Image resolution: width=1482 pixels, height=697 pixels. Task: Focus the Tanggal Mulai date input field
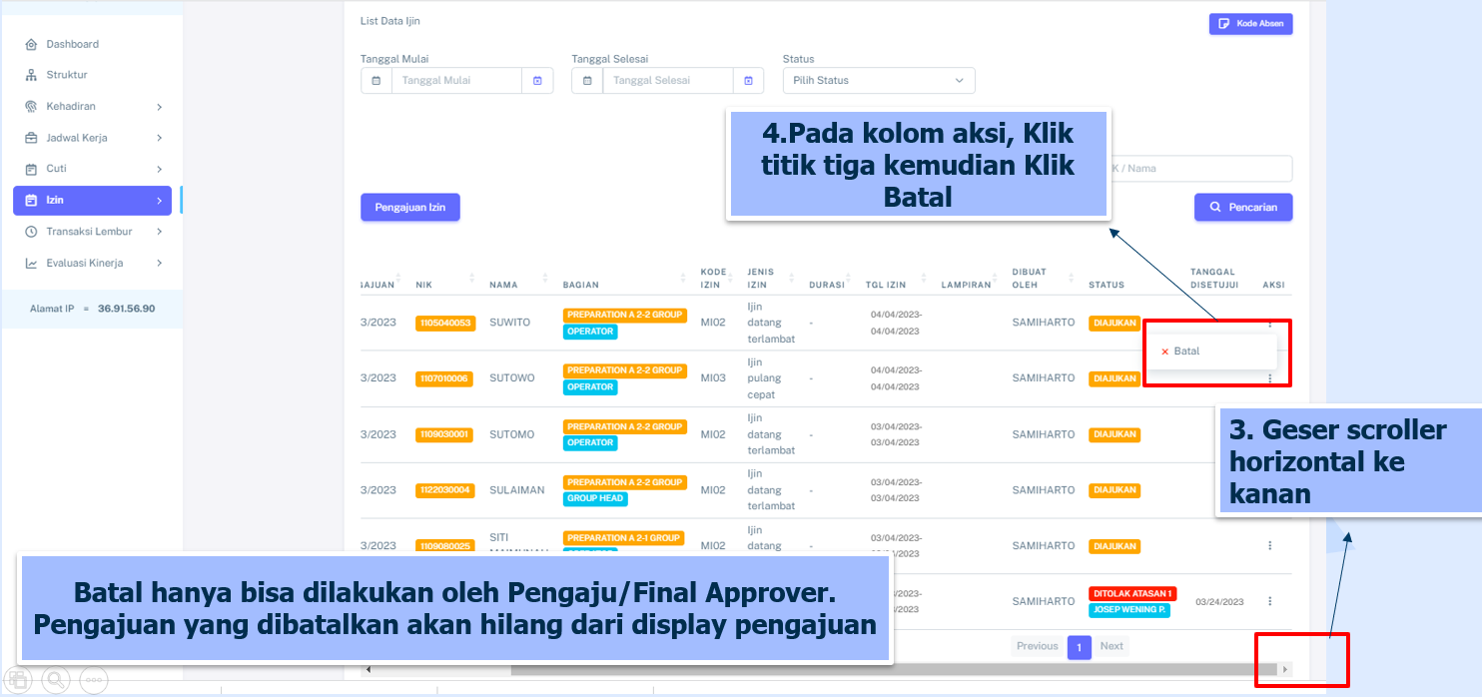pyautogui.click(x=456, y=81)
